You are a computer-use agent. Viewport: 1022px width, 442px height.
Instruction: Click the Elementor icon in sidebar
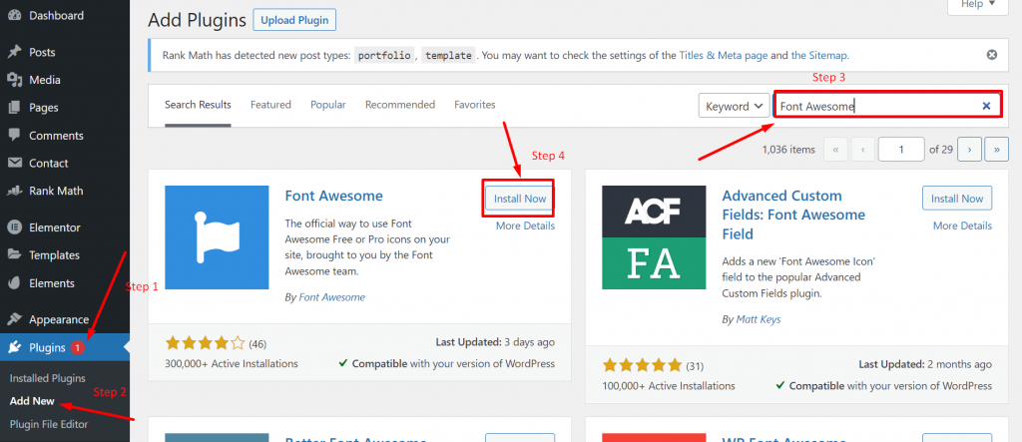pyautogui.click(x=14, y=227)
